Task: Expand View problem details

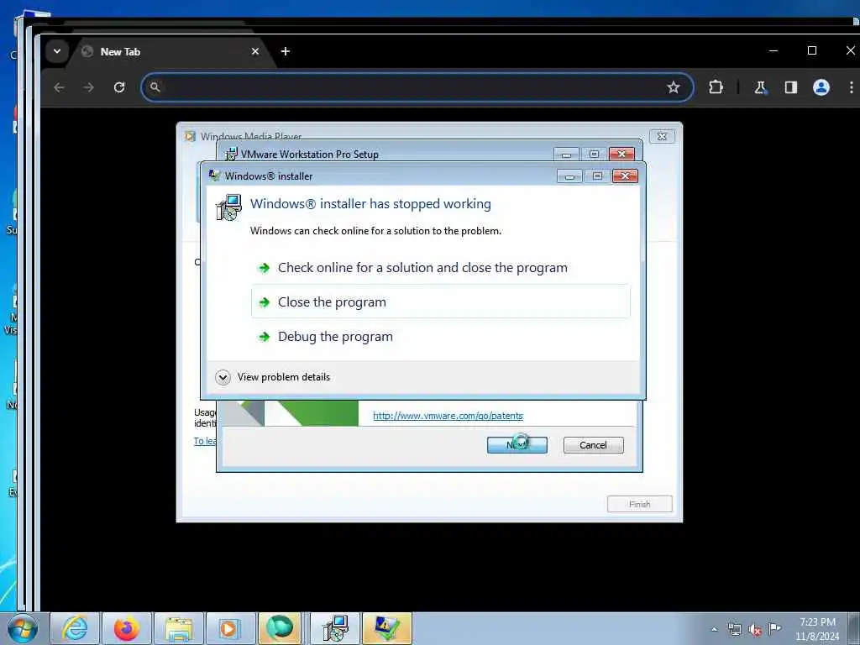Action: click(x=273, y=377)
